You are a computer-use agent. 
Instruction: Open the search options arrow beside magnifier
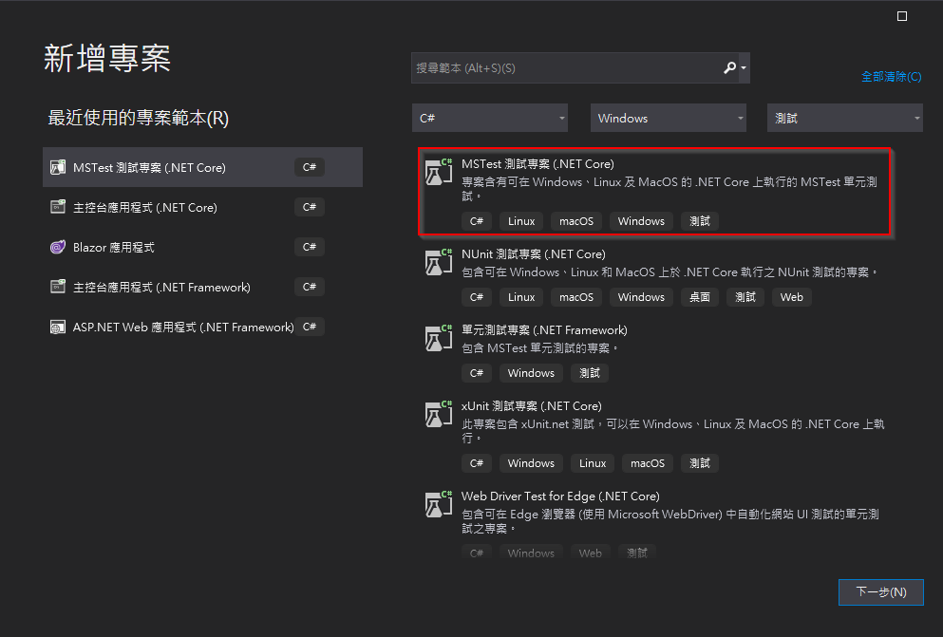coord(744,68)
